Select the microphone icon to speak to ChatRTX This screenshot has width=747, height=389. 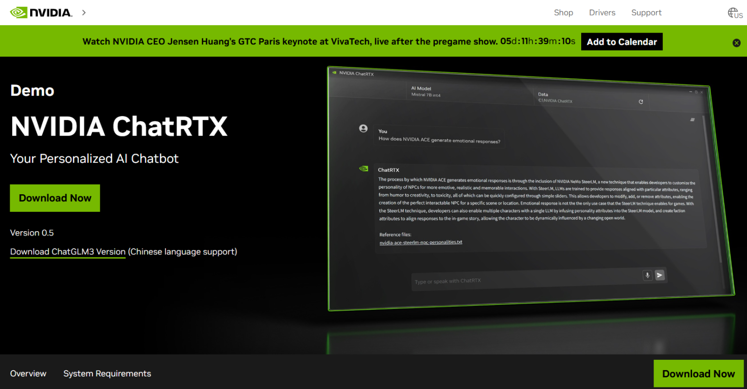tap(647, 275)
